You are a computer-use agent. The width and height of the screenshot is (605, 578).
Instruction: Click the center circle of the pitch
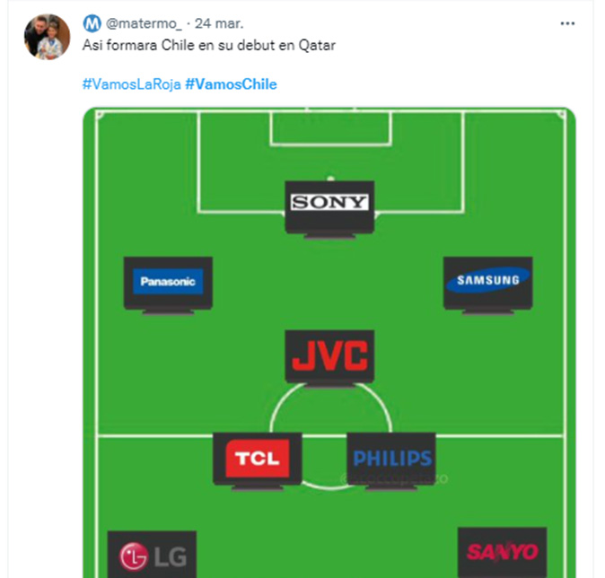(331, 436)
